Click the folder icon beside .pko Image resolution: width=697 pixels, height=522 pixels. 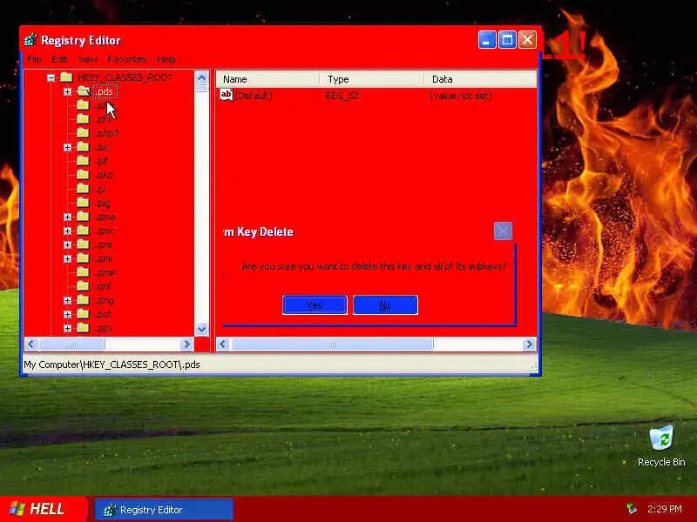point(83,175)
